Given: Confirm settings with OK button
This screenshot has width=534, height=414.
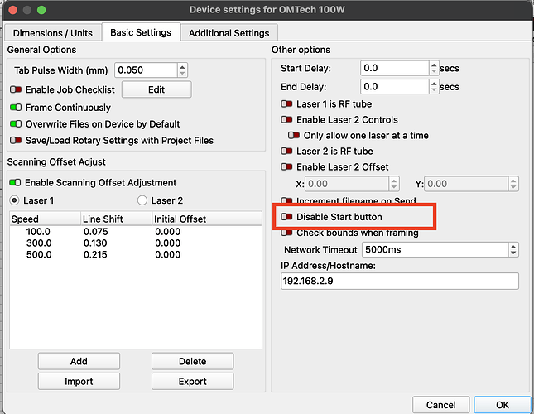Looking at the screenshot, I should pos(503,405).
